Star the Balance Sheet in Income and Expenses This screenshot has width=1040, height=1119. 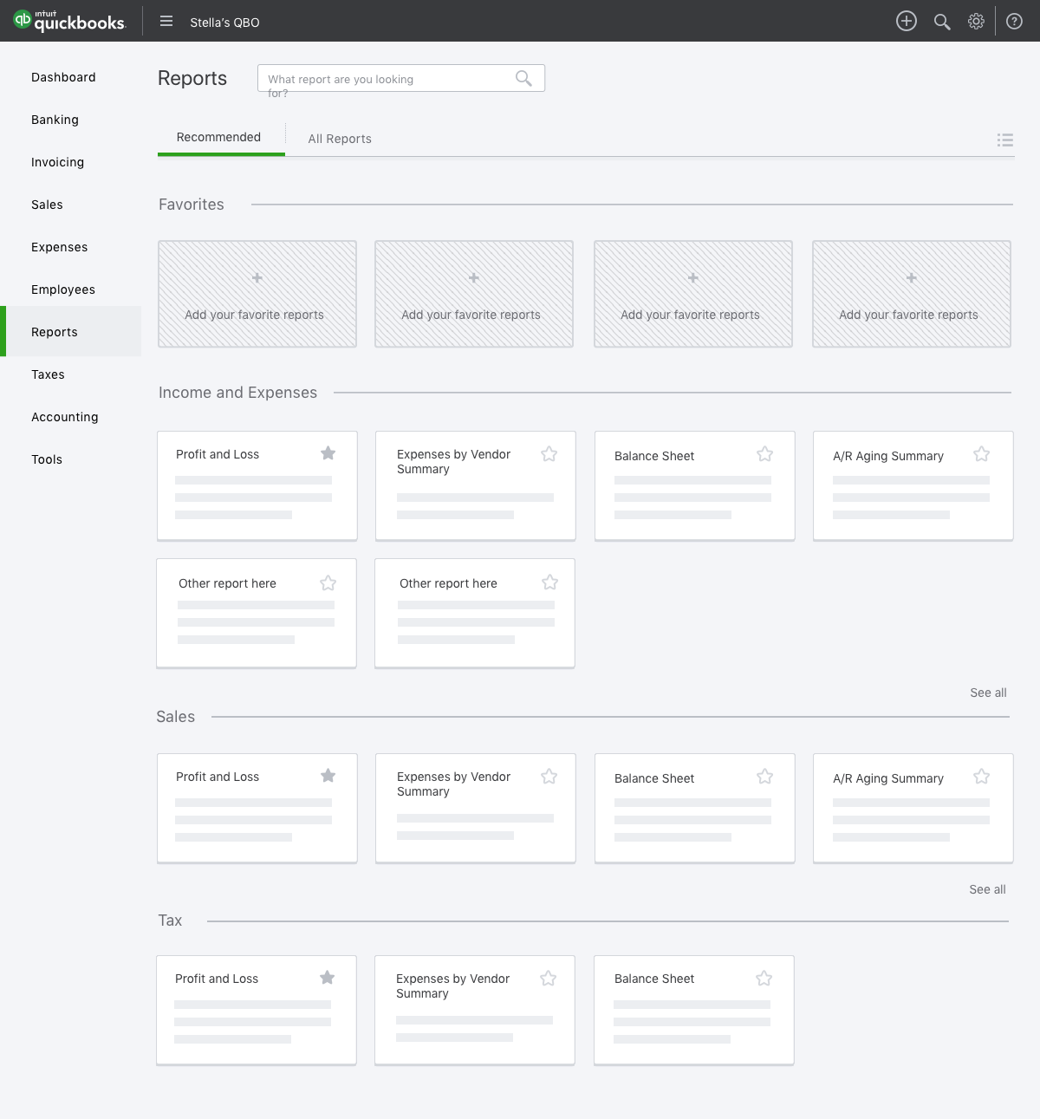coord(764,454)
